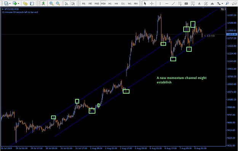
Task: Switch to the H4 timeframe
Action: [116, 3]
